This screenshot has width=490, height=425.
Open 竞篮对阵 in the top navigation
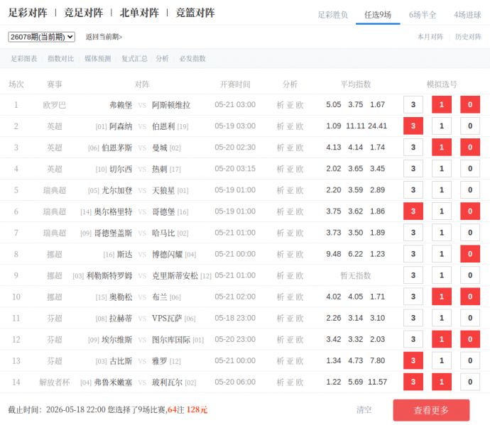(x=195, y=13)
